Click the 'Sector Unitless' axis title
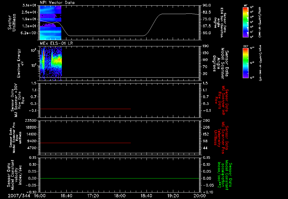Image resolution: width=288 pixels, height=199 pixels. pyautogui.click(x=12, y=22)
